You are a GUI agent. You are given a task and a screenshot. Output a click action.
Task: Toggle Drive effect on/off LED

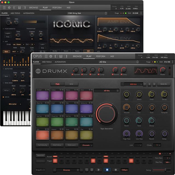82,74
